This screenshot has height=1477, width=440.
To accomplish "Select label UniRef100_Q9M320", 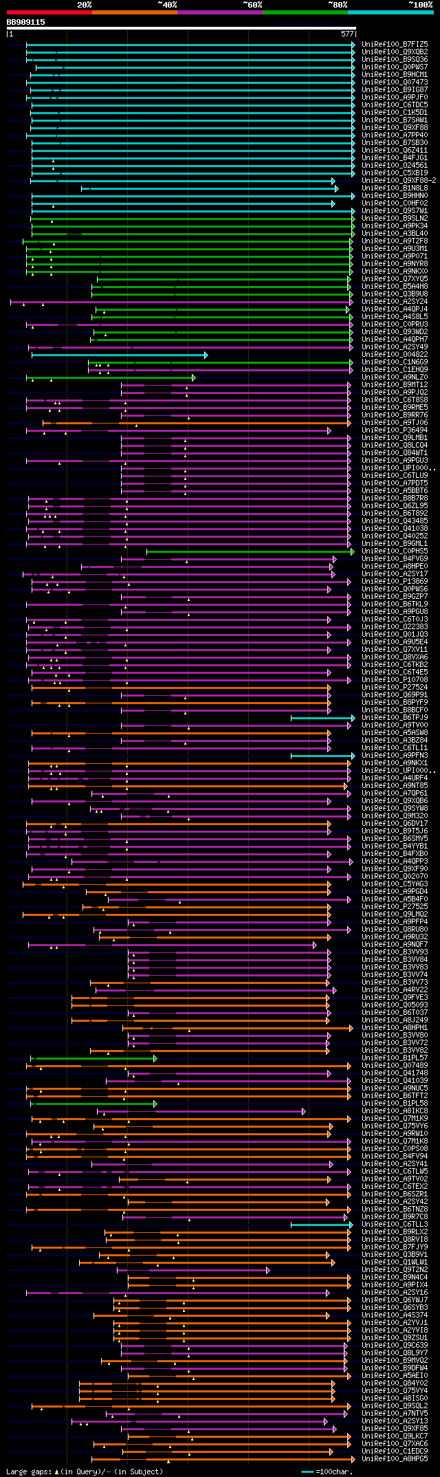I will coord(395,816).
